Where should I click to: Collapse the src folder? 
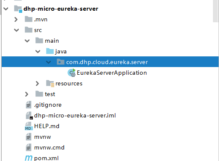(x=17, y=30)
